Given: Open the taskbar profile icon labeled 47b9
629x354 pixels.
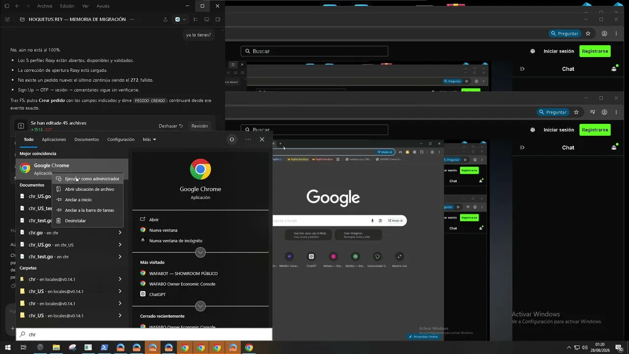Looking at the screenshot, I should click(233, 348).
